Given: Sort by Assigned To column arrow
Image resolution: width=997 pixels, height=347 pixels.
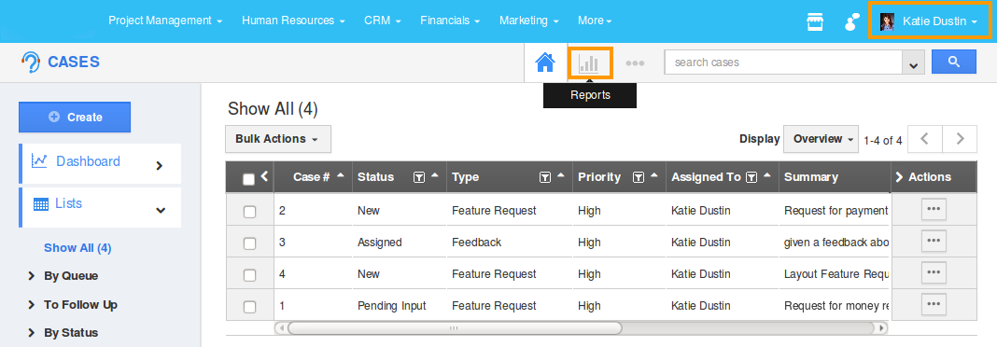Looking at the screenshot, I should tap(766, 175).
